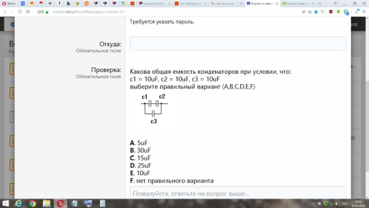Click answer option 'D. 25uF' text
The width and height of the screenshot is (369, 208).
point(140,166)
